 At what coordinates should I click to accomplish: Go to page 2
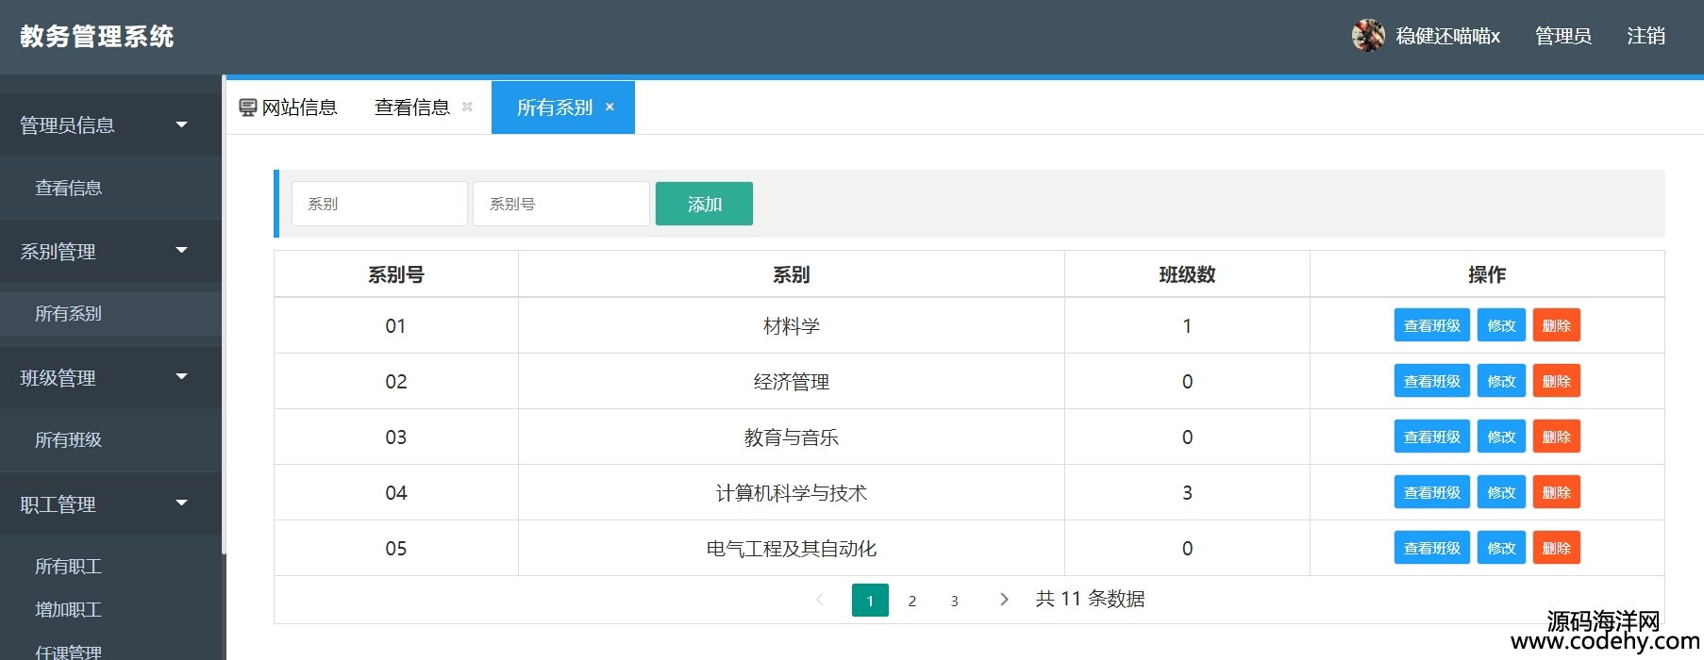click(x=912, y=600)
